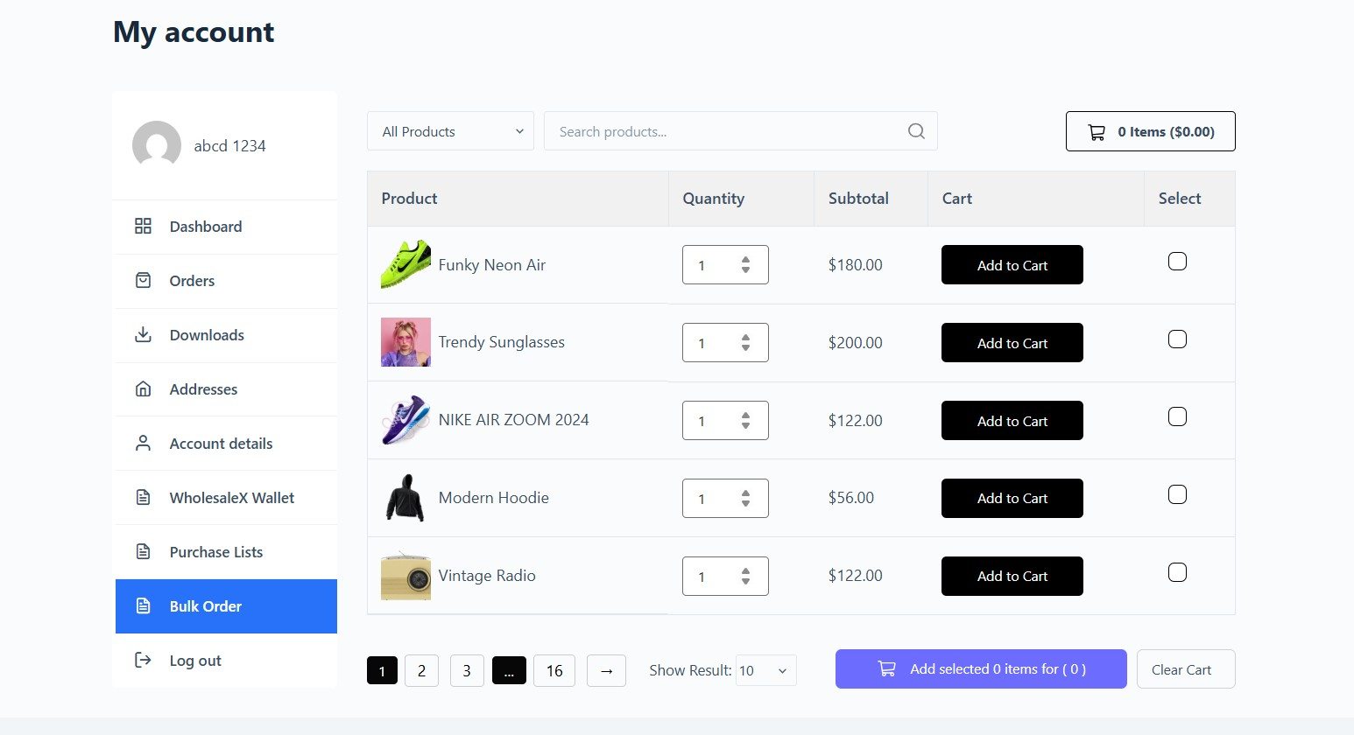Click the Downloads arrow icon
Screen dimensions: 1354x735
click(143, 335)
